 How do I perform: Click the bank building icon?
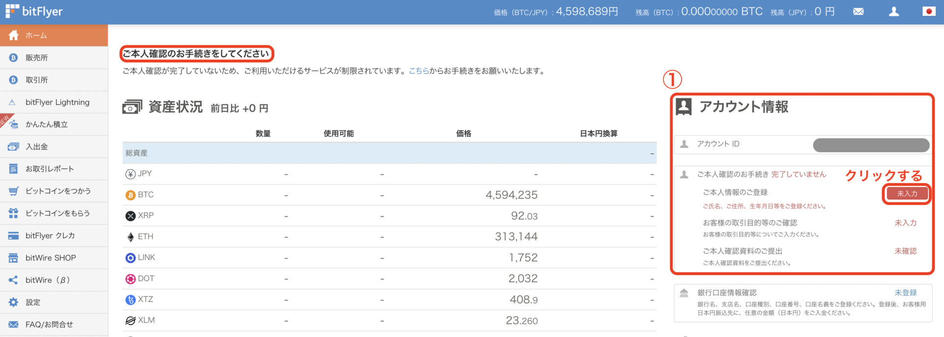coord(684,293)
